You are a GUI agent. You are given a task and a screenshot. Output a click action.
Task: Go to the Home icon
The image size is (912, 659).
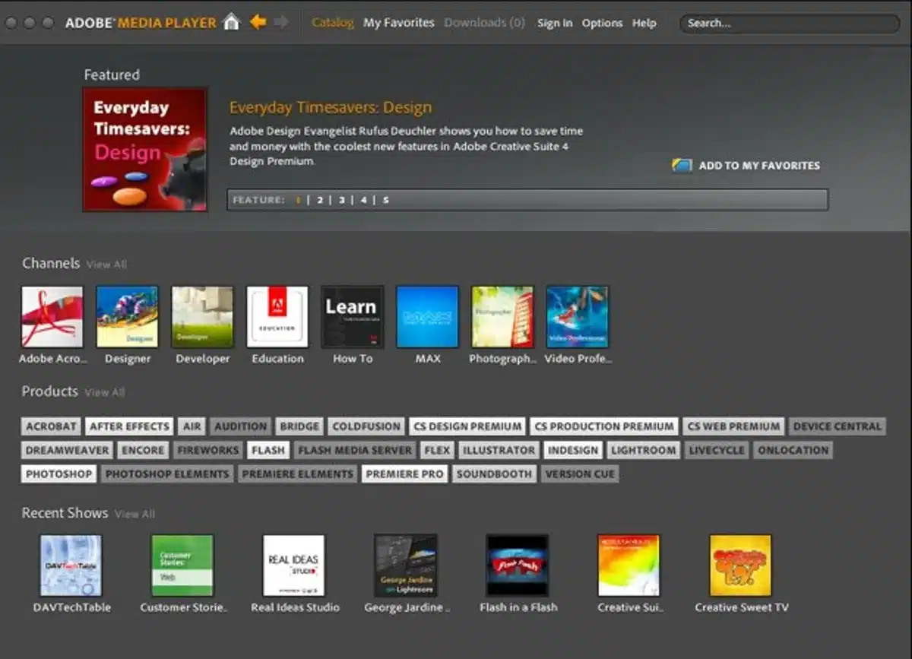coord(231,22)
